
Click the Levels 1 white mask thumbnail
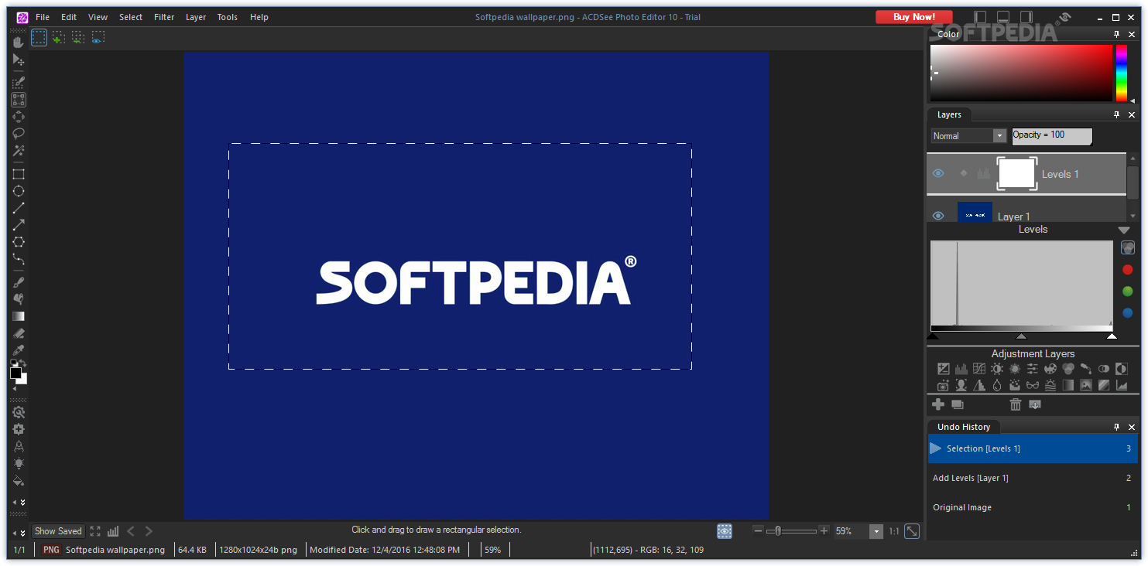point(1016,174)
